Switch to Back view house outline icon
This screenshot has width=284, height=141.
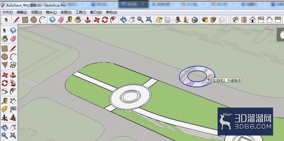(x=269, y=20)
